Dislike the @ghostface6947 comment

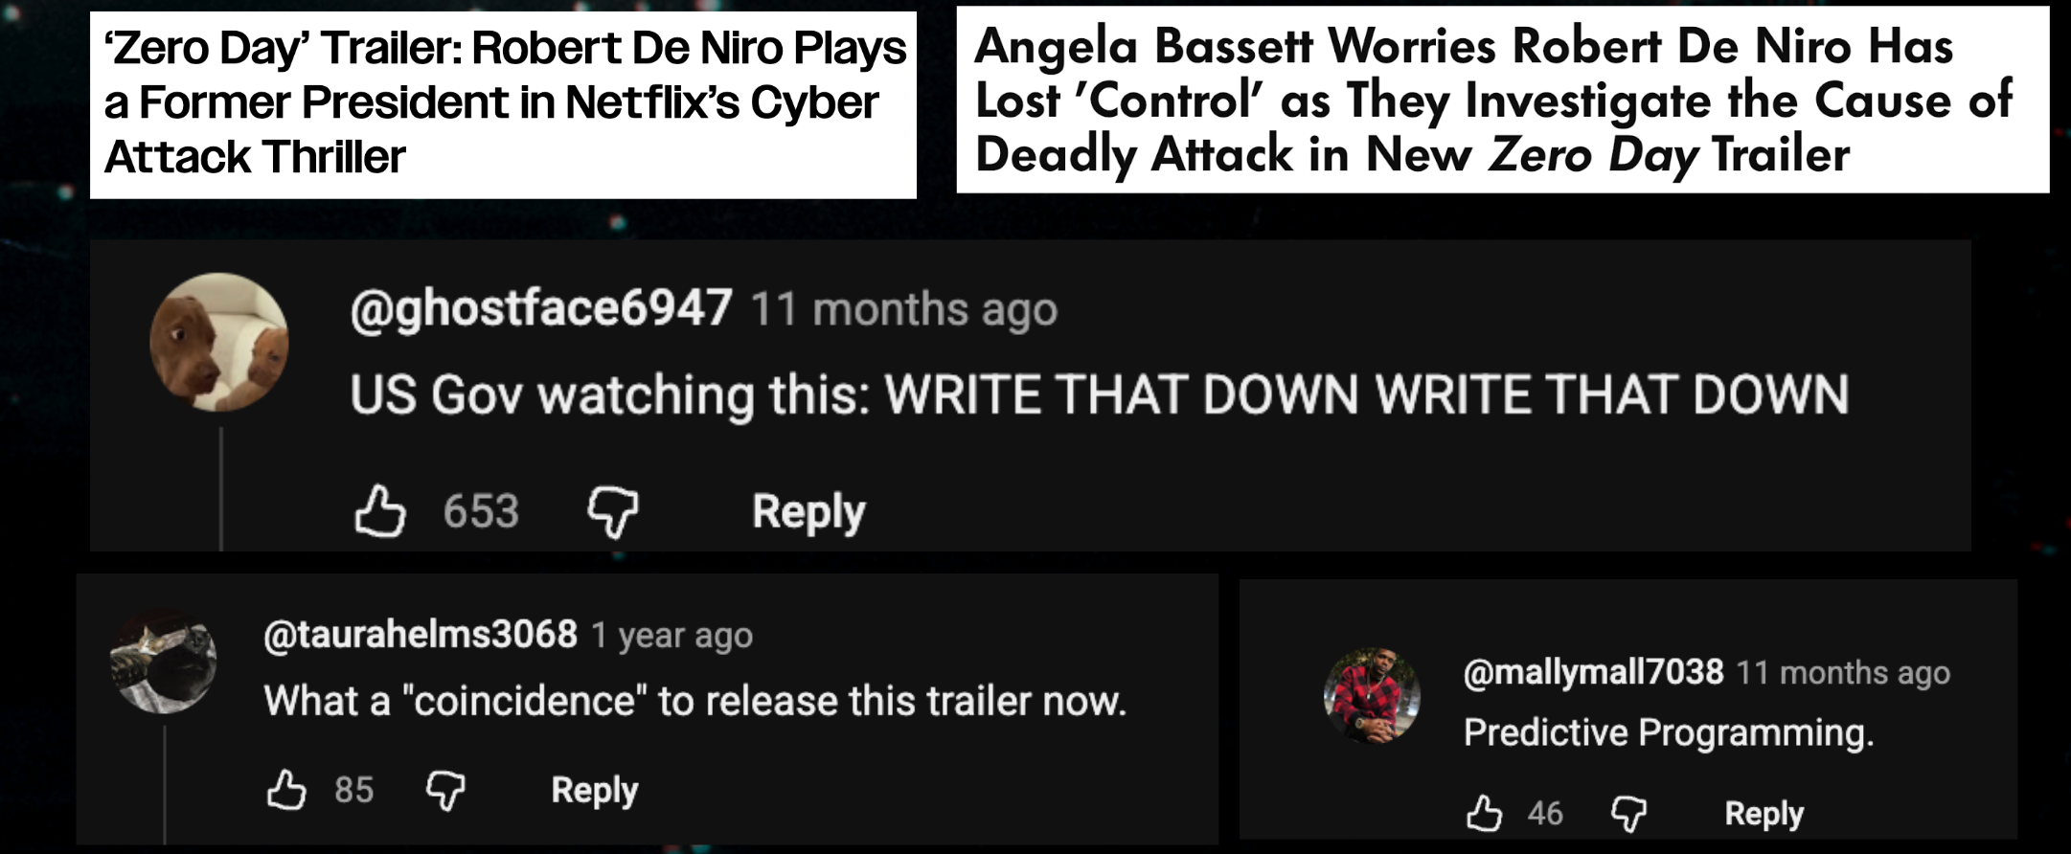coord(613,512)
